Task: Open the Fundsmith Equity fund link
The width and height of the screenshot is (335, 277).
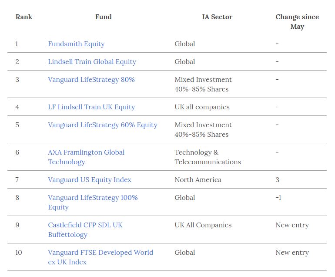Action: (76, 44)
